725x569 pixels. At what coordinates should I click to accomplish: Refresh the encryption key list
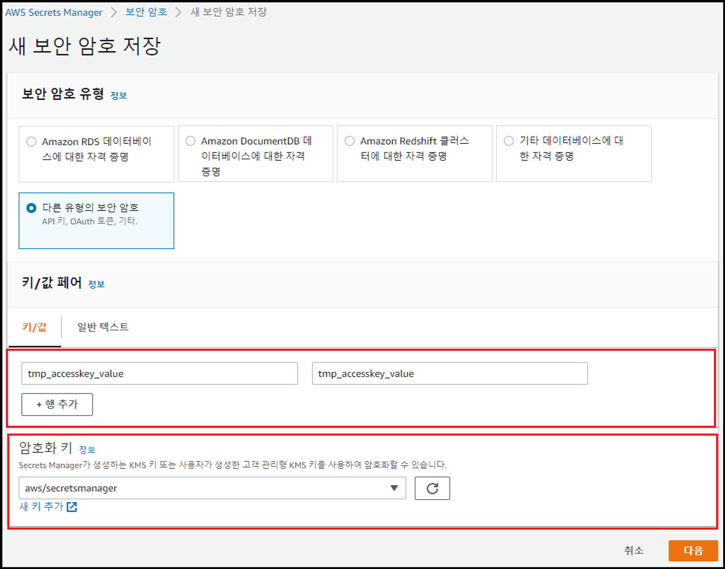432,488
